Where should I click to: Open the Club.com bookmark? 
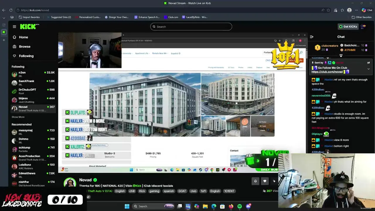pos(171,17)
